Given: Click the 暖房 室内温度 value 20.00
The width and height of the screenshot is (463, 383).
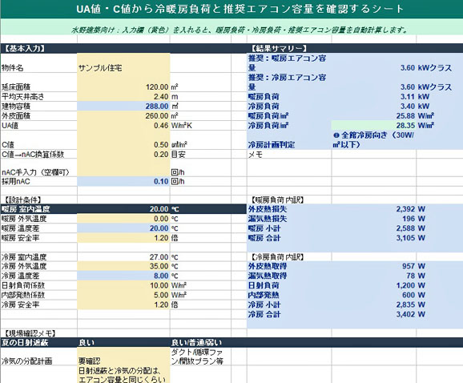Looking at the screenshot, I should tap(123, 209).
